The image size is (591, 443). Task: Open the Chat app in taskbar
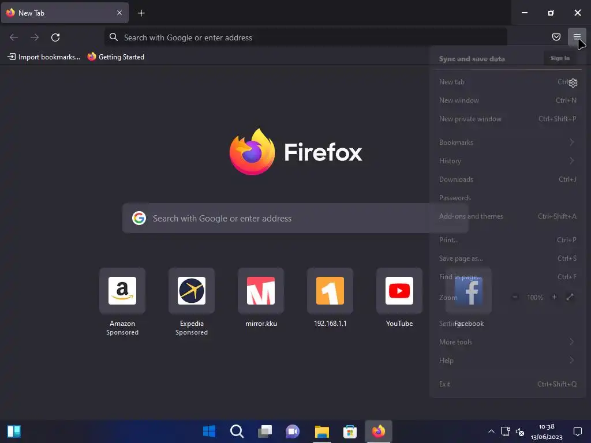pyautogui.click(x=293, y=431)
